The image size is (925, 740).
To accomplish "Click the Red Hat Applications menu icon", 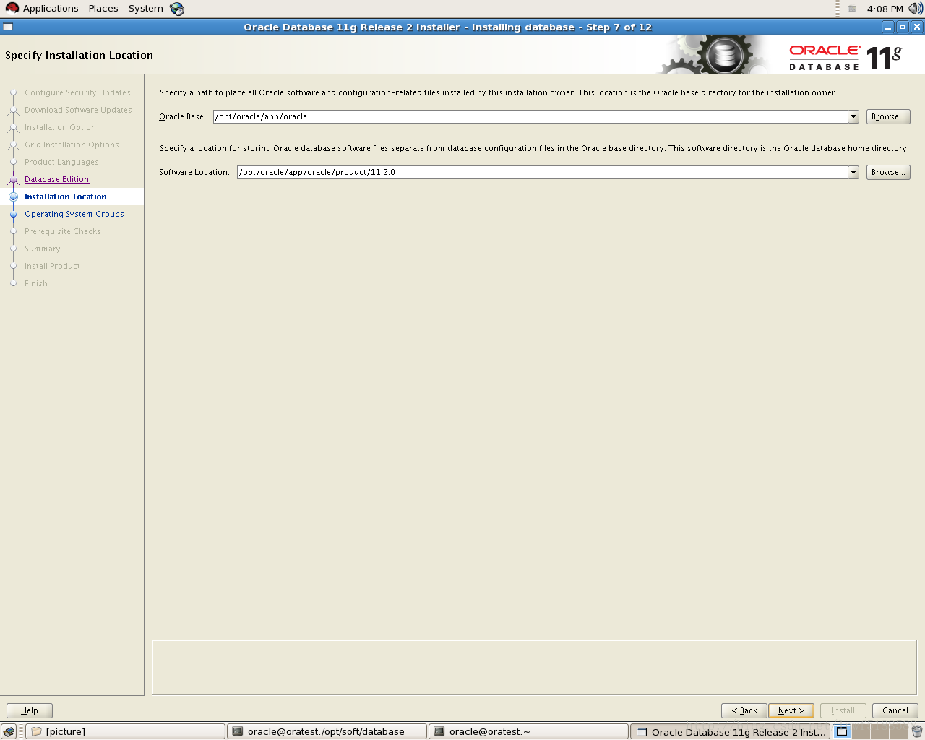I will 12,9.
